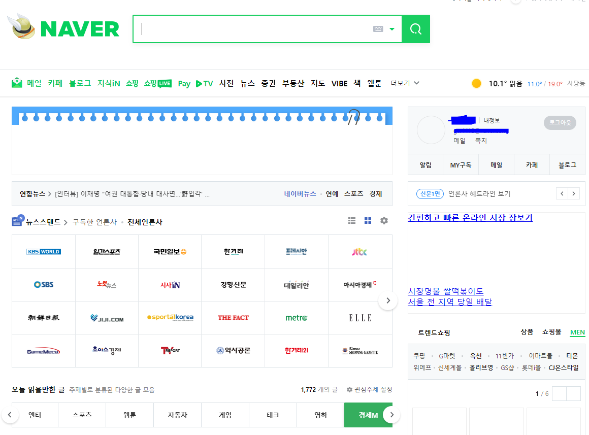Go to 연예 news section
Screen dimensions: 589x435
(x=332, y=194)
